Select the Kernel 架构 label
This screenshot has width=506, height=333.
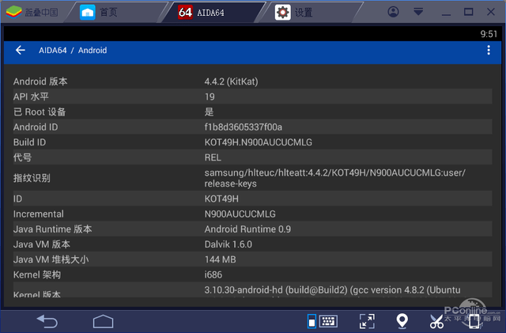click(37, 274)
